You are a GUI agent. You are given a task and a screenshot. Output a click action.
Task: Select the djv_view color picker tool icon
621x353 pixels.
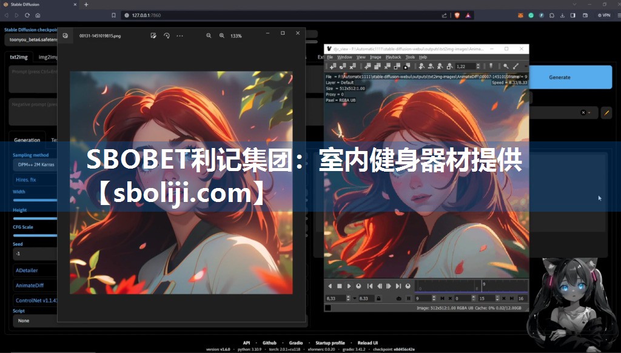[515, 66]
